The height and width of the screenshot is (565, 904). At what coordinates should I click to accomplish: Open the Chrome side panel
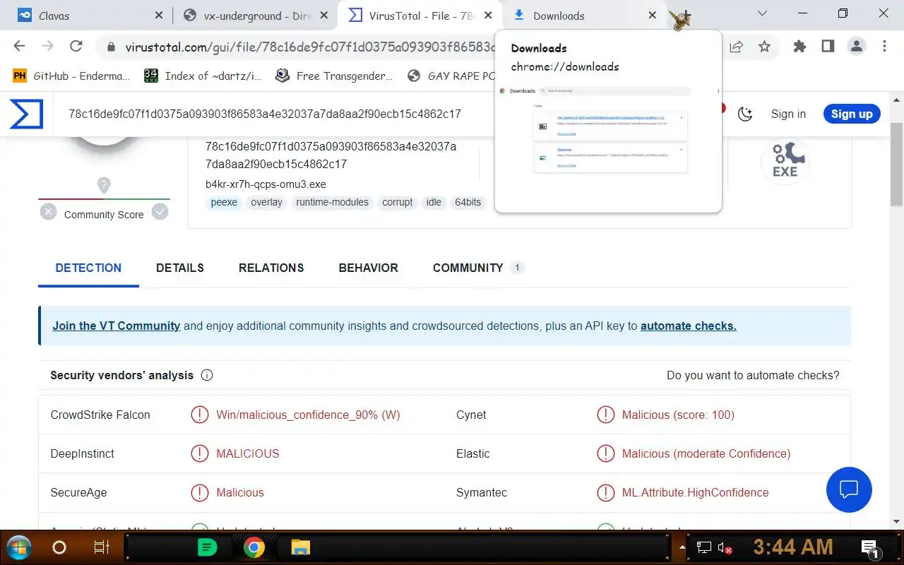coord(828,47)
